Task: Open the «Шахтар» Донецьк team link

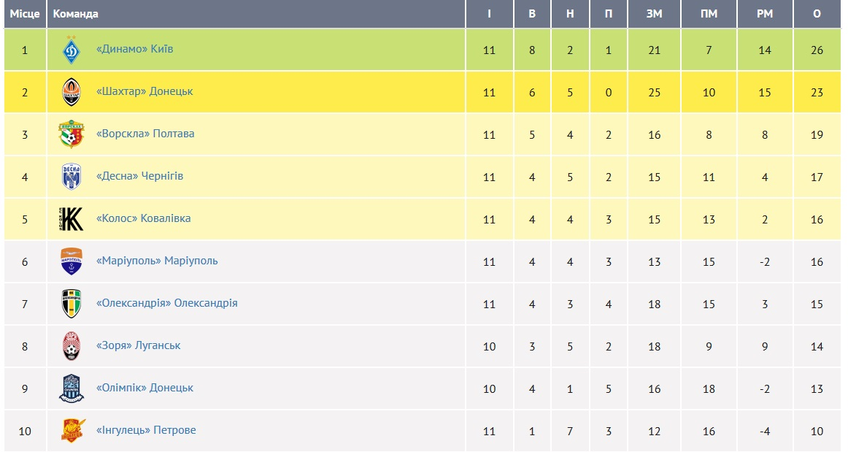Action: click(144, 91)
